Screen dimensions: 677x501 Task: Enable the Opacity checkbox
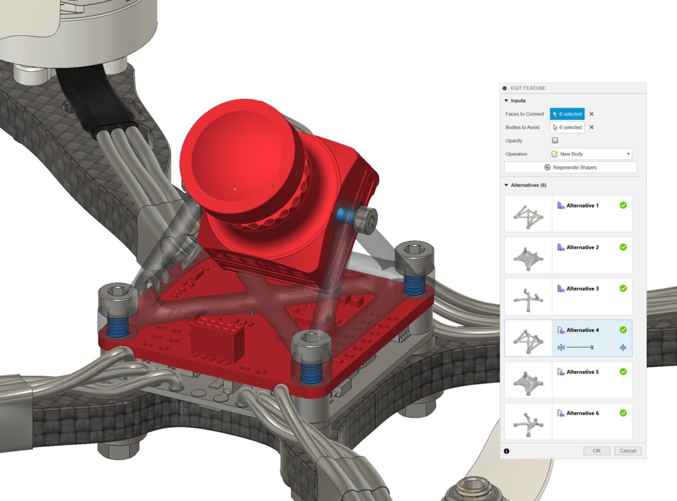pos(555,140)
